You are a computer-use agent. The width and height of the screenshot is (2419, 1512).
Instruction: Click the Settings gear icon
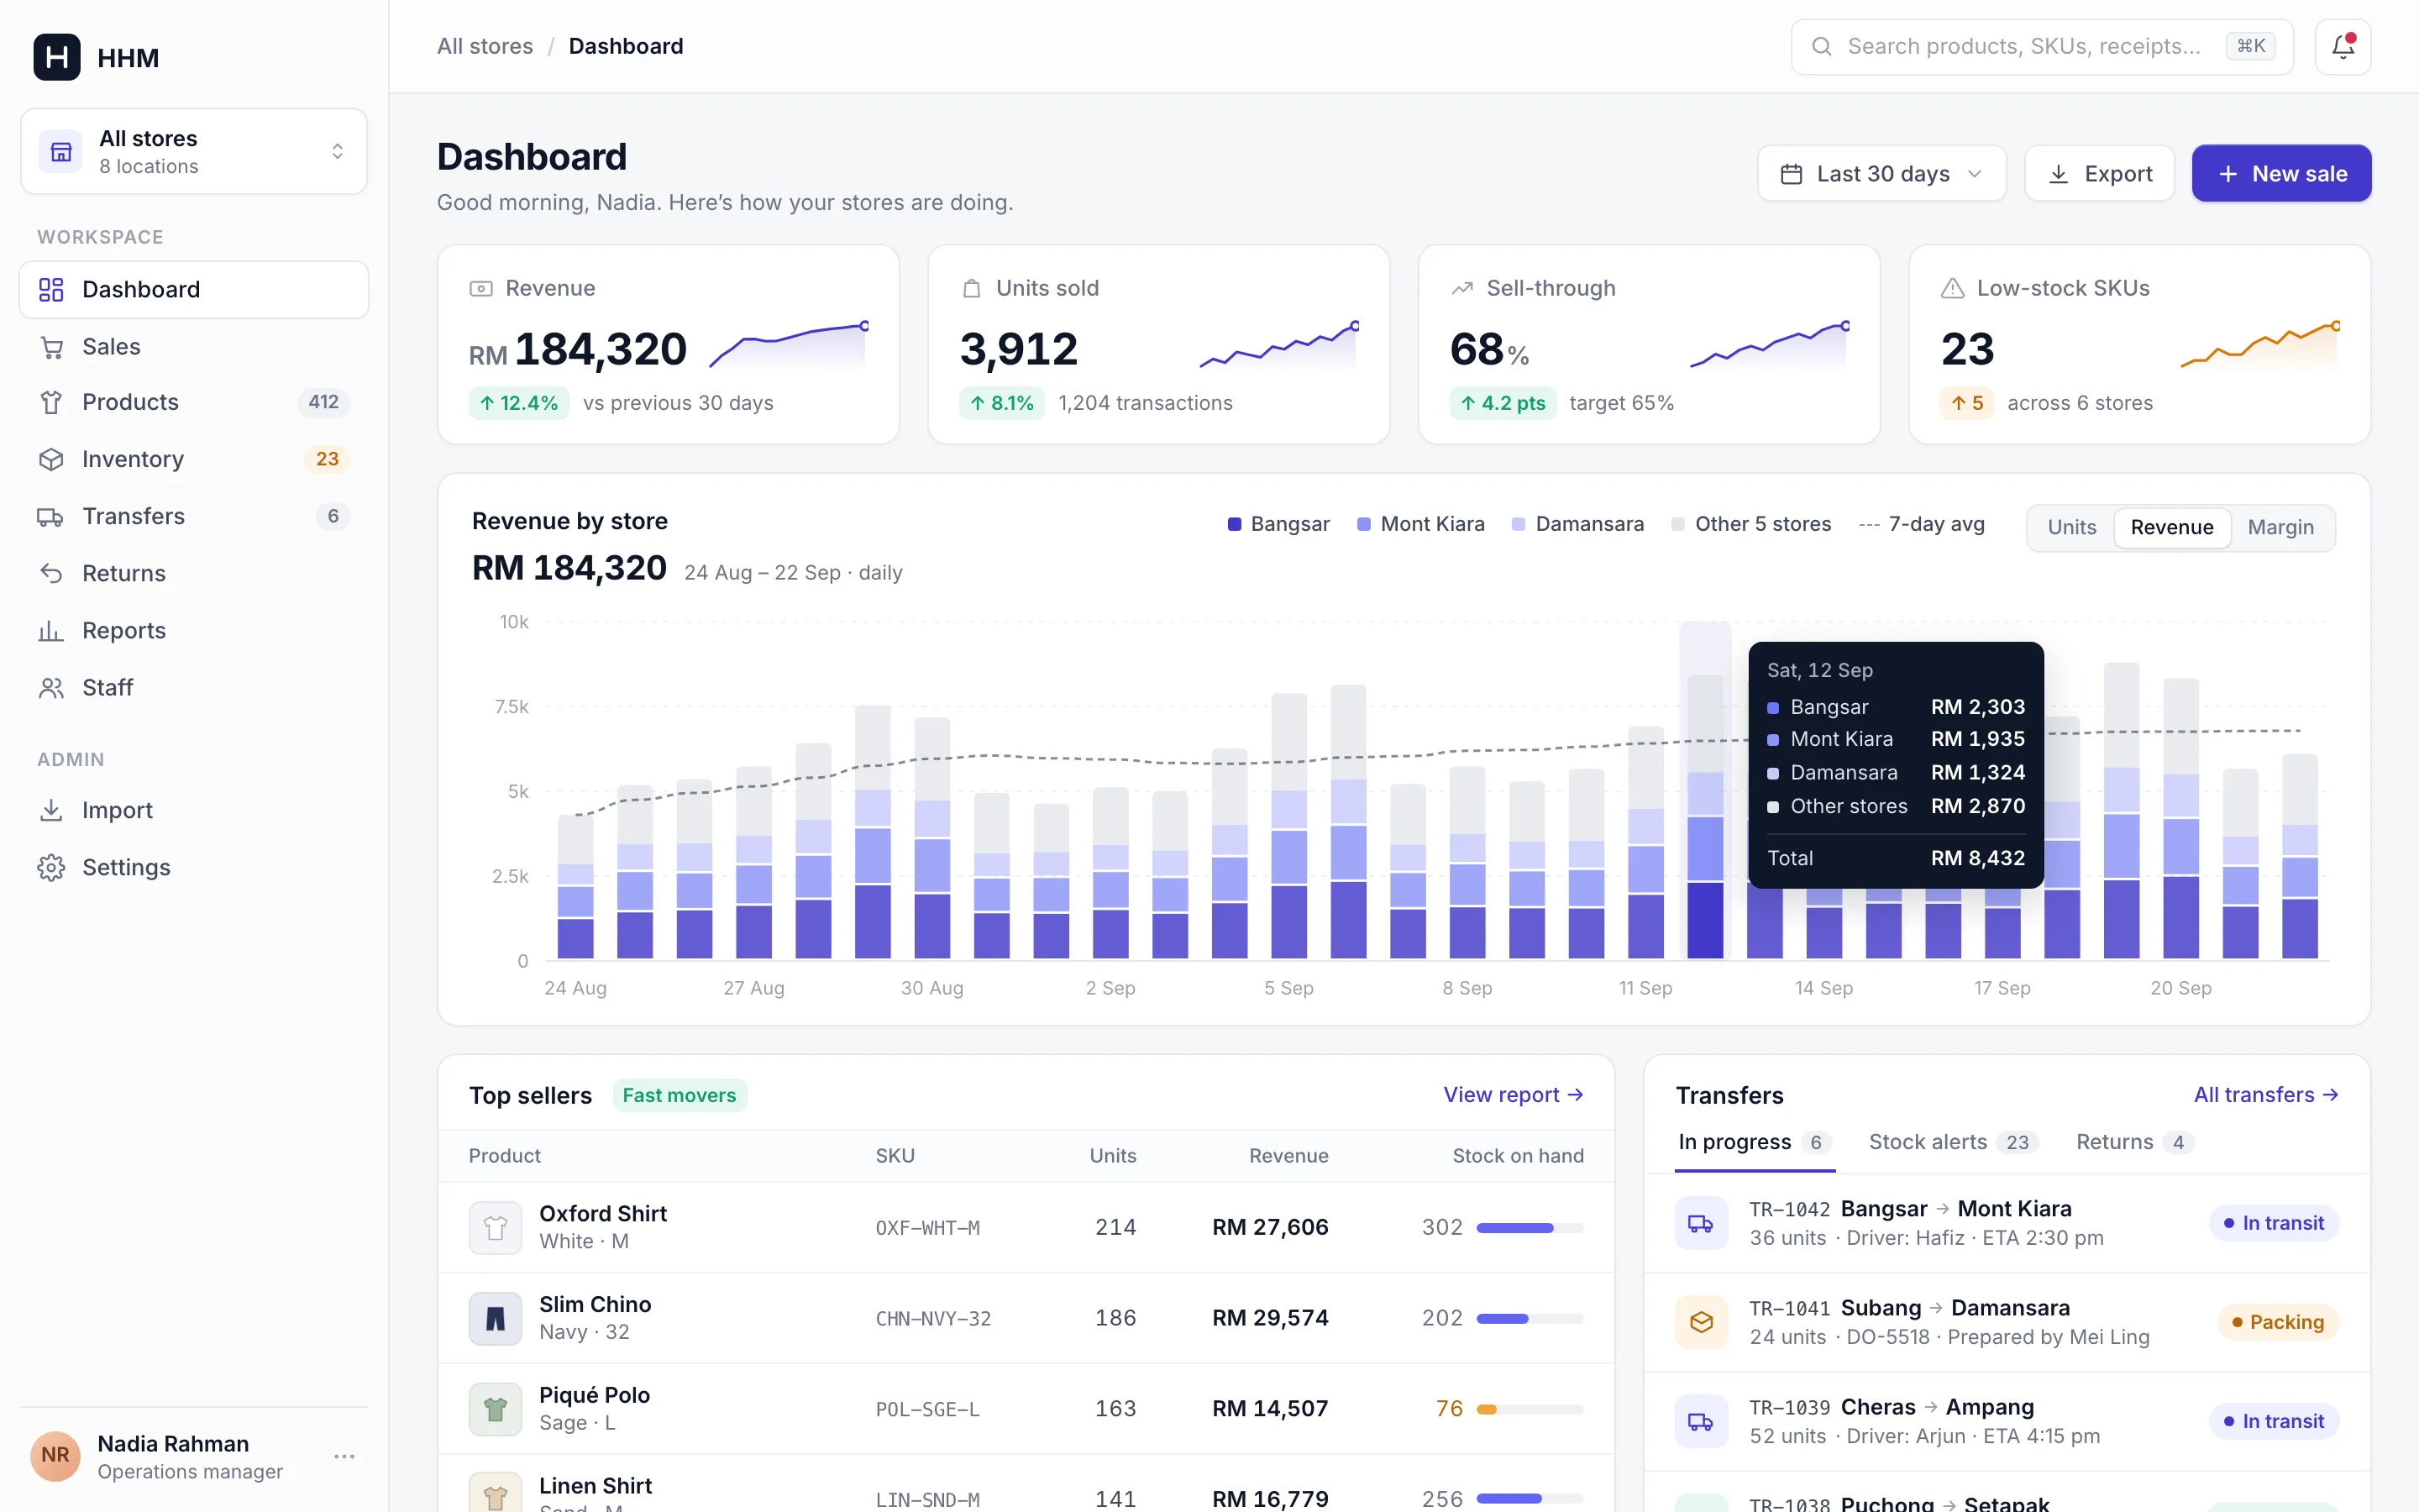coord(51,867)
